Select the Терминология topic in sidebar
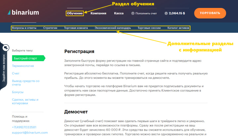Viewport: 238px width, 137px height. click(x=23, y=66)
